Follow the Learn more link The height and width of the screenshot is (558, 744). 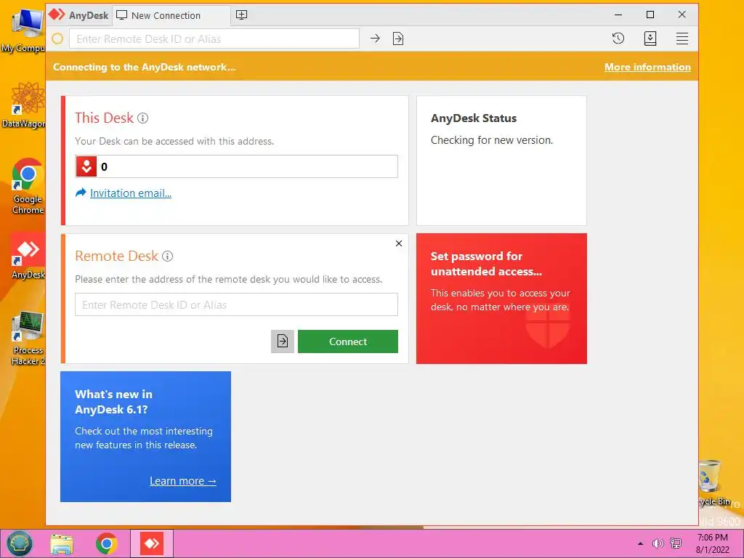183,481
